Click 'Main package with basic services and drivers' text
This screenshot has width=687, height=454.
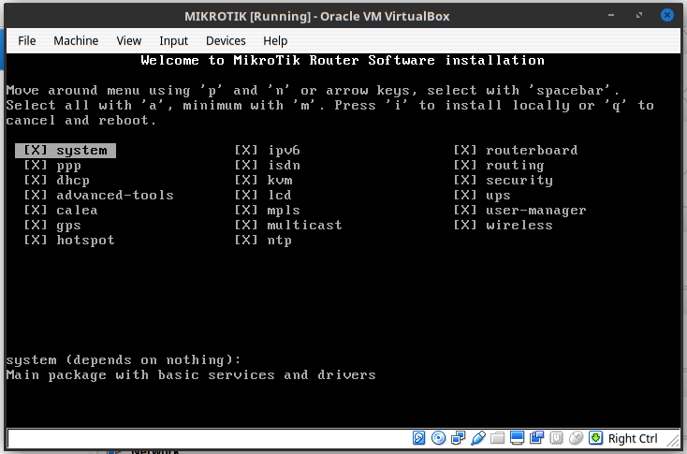click(x=191, y=375)
